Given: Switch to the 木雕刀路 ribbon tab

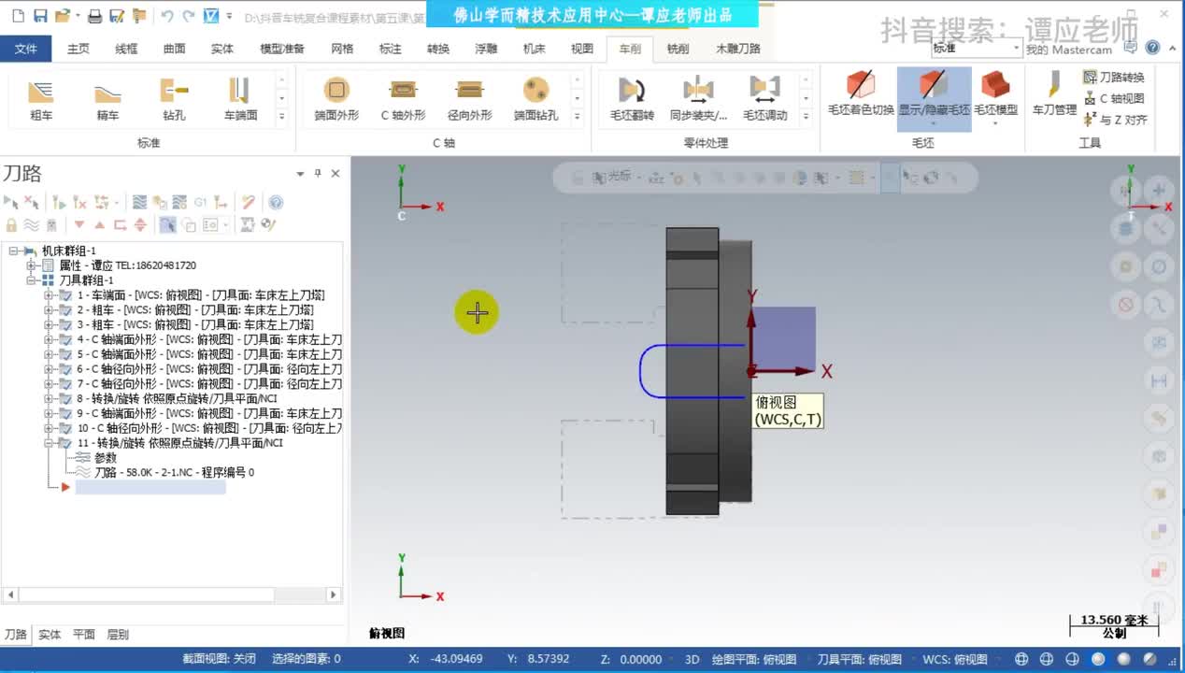Looking at the screenshot, I should click(738, 49).
